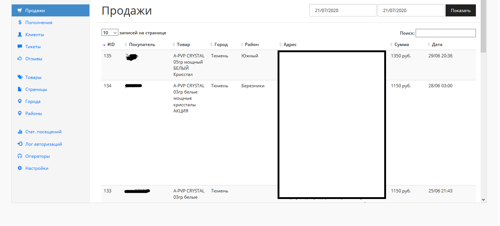
Task: Open the Страницы menu item
Action: click(x=36, y=89)
